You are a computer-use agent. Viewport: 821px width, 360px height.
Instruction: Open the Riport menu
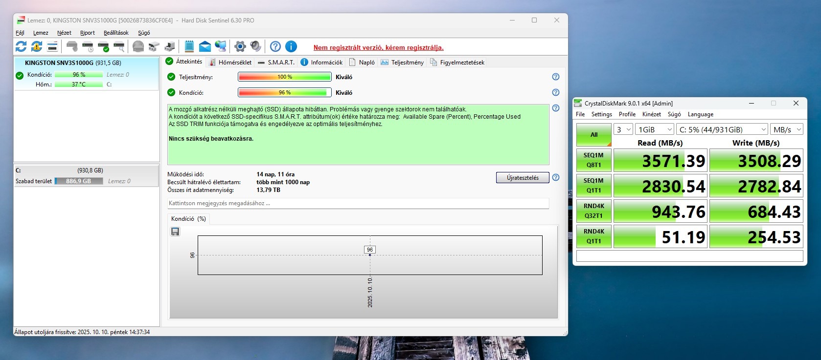tap(88, 33)
